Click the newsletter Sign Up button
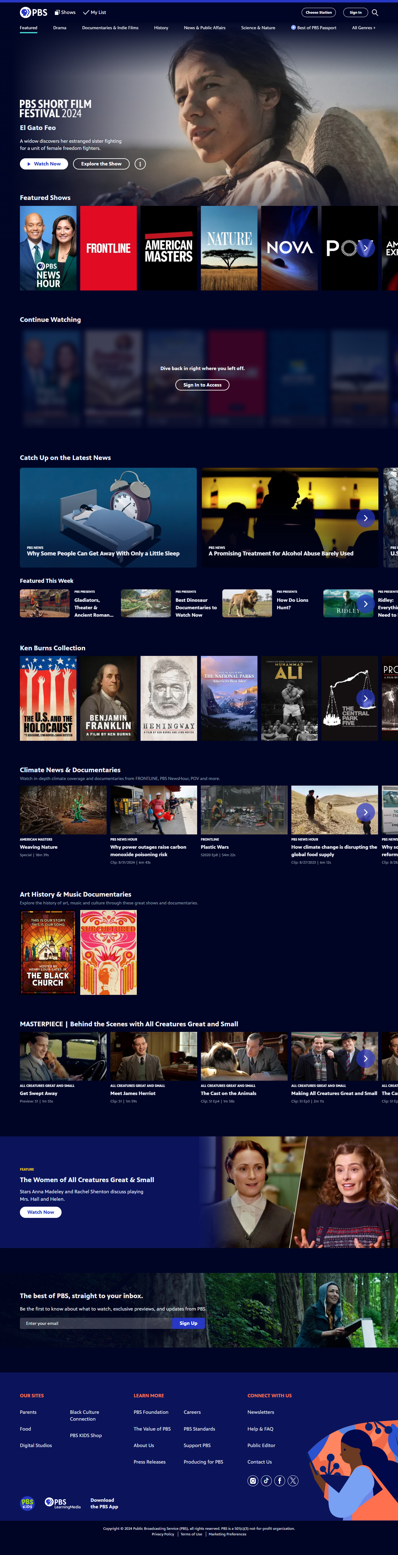The width and height of the screenshot is (398, 1555). coord(188,1323)
